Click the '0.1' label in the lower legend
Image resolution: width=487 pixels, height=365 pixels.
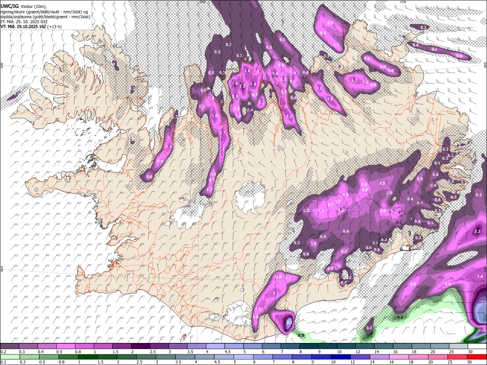coord(3,362)
